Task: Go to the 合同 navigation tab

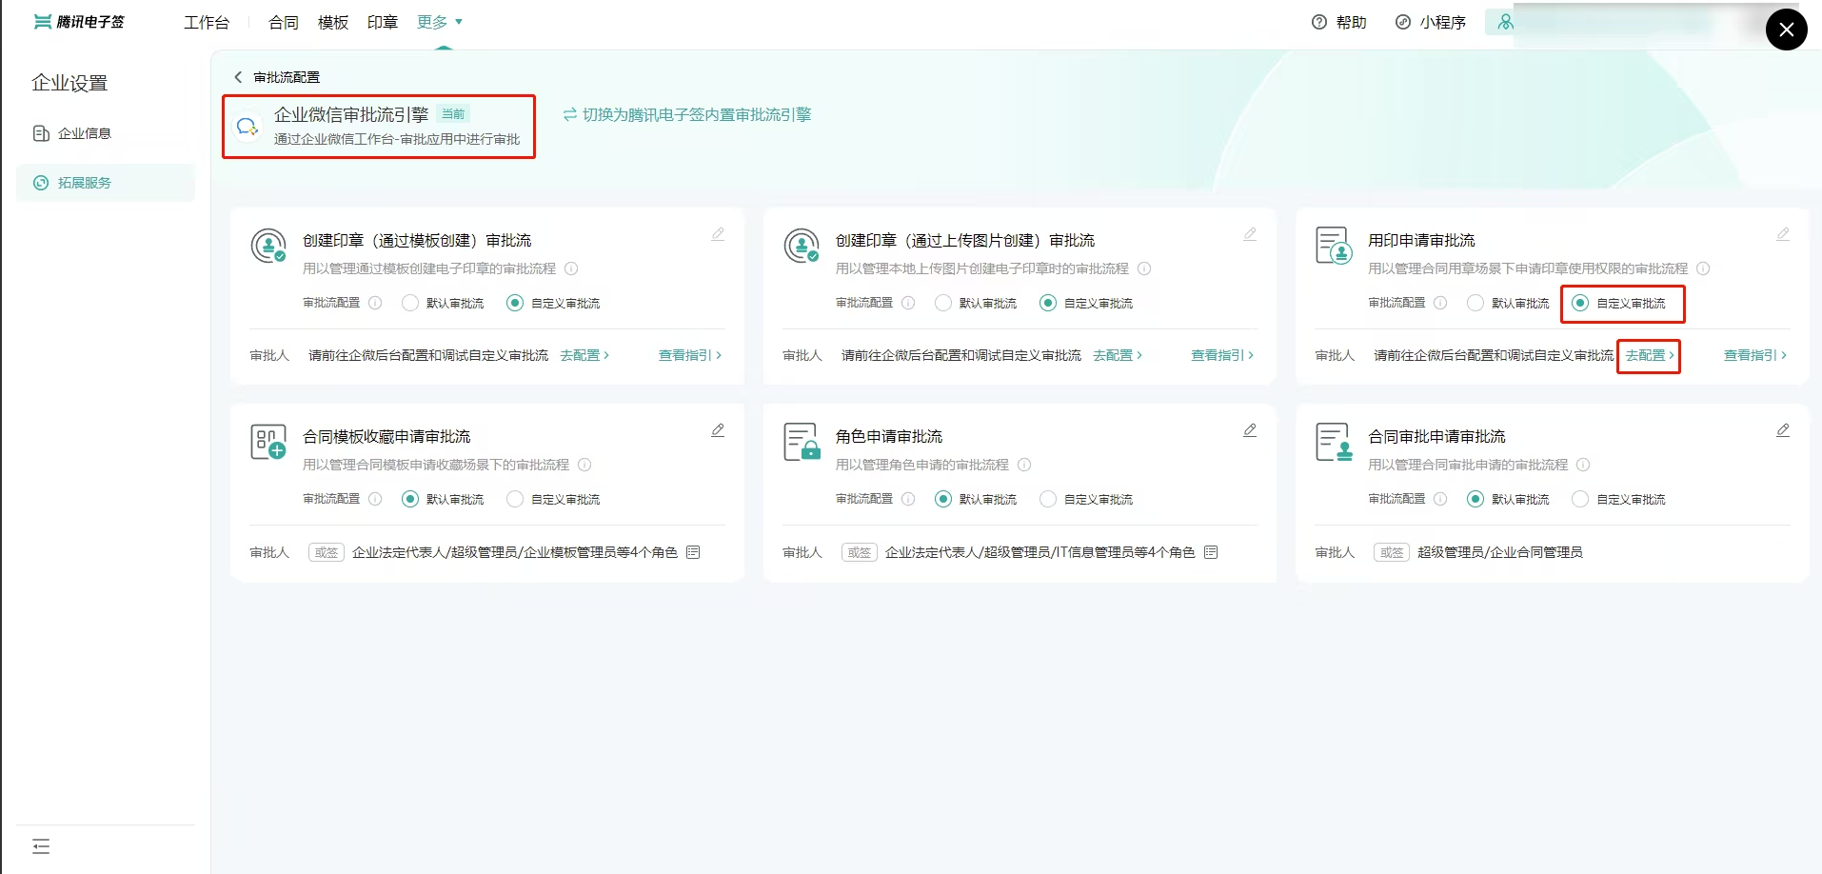Action: (x=284, y=22)
